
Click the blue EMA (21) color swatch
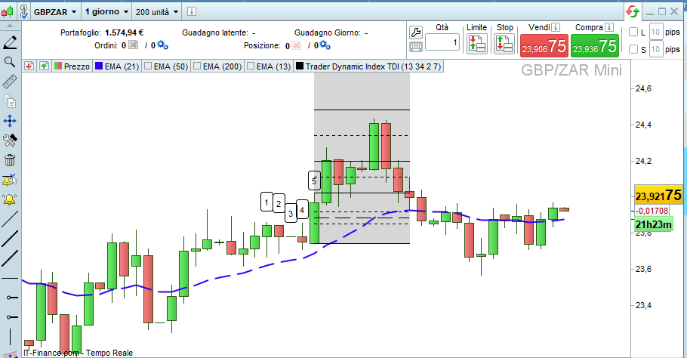point(99,66)
